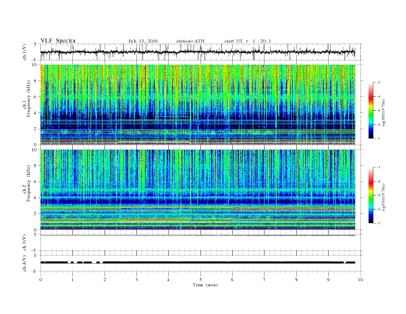Click the 6 kHz tick label of ch.2
The height and width of the screenshot is (314, 406).
click(x=35, y=182)
